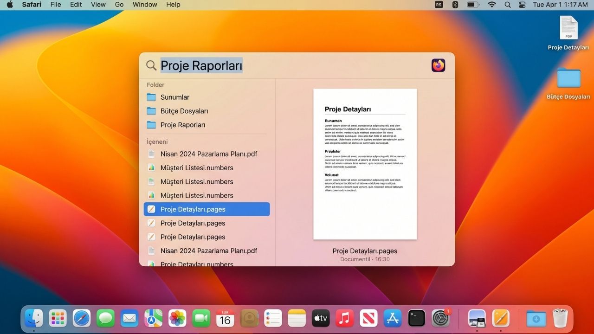This screenshot has height=334, width=594.
Task: Open App Store from the Dock
Action: click(393, 318)
